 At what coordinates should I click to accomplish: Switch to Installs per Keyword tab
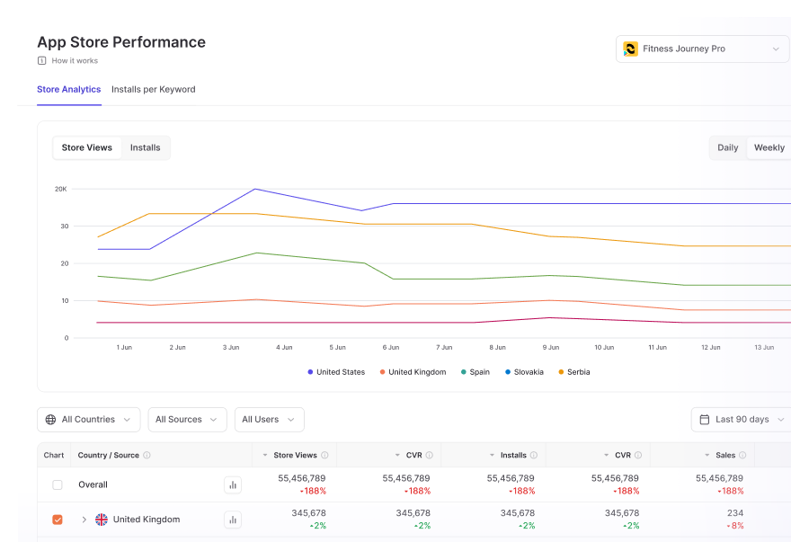[153, 90]
